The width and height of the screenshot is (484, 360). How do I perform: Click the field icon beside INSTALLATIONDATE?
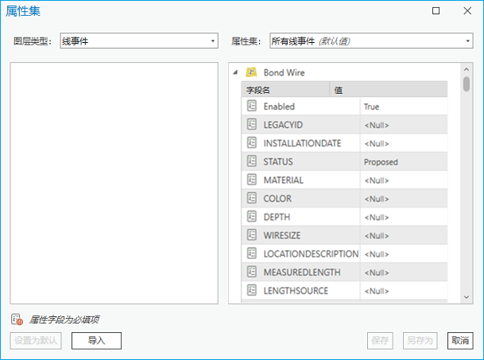click(252, 143)
